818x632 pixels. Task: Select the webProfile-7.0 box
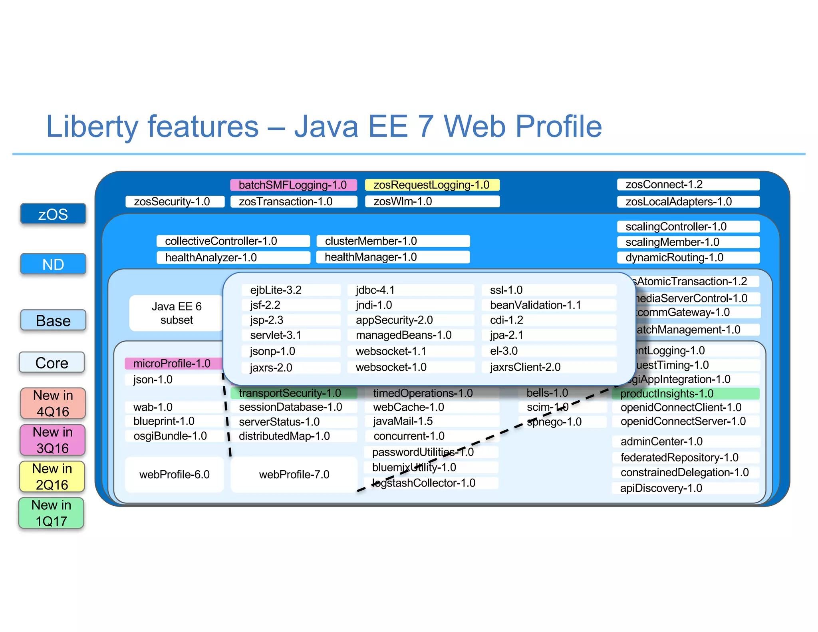[294, 475]
